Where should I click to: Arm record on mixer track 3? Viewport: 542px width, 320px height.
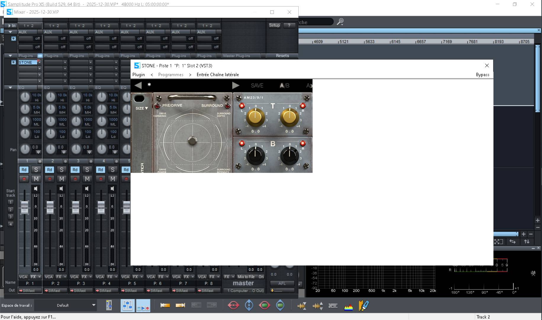pos(75,179)
